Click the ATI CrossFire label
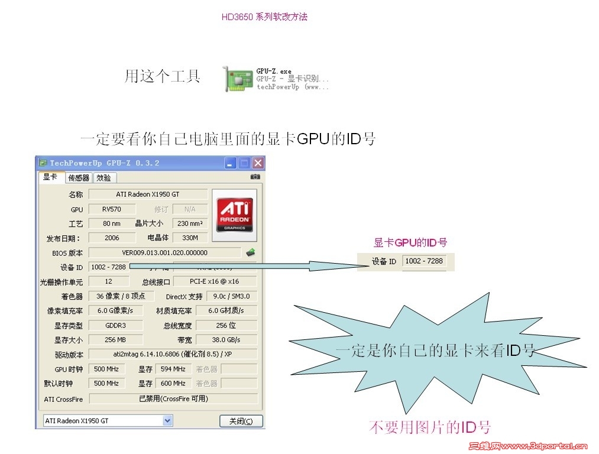 [x=63, y=400]
